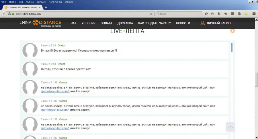The width and height of the screenshot is (258, 139).
Task: Open the Вид menu
Action: click(21, 2)
